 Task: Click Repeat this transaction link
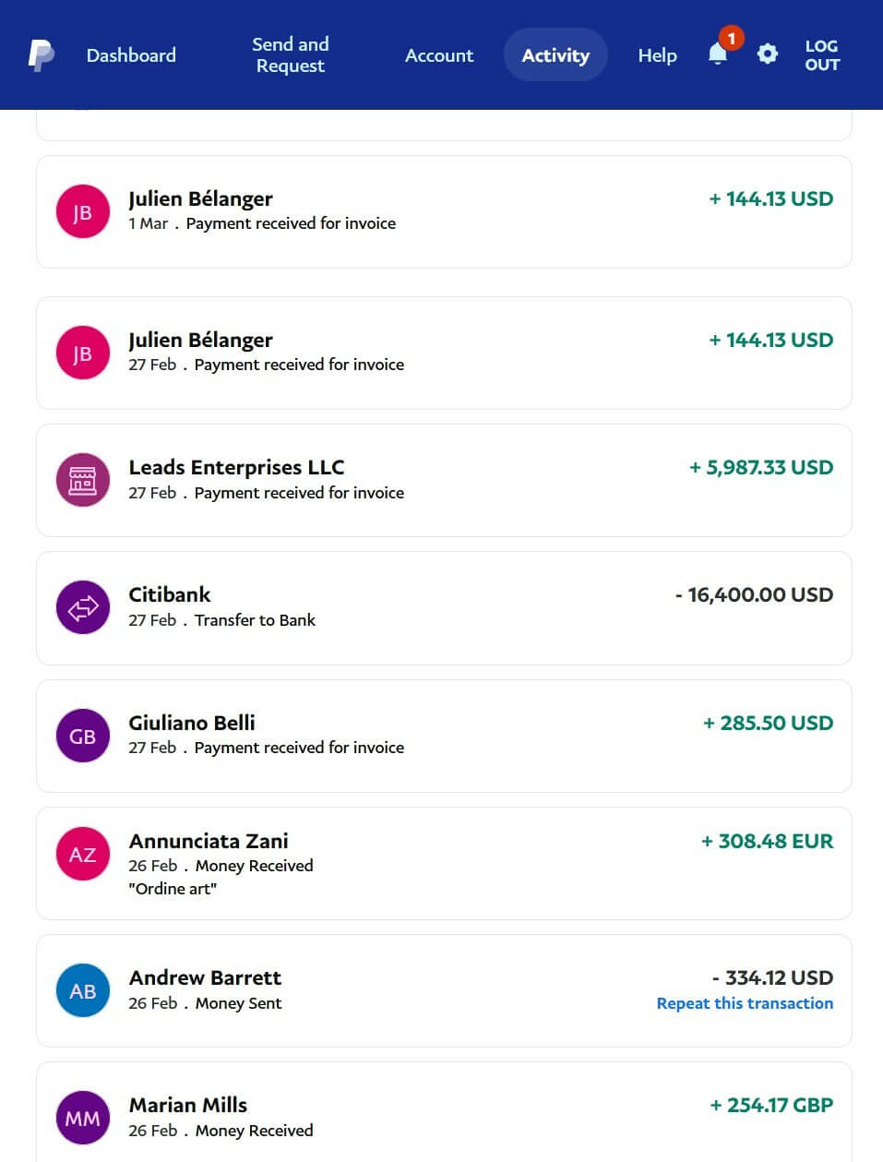[745, 1003]
